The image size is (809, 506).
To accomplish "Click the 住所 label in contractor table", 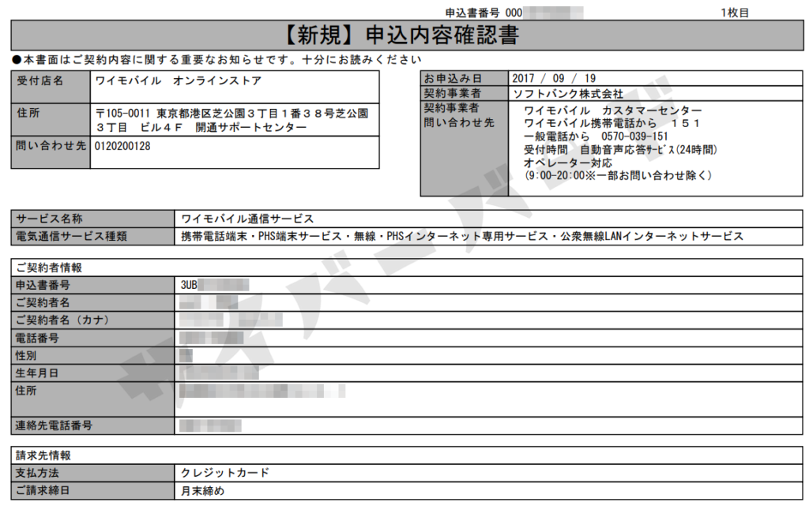I will [26, 391].
